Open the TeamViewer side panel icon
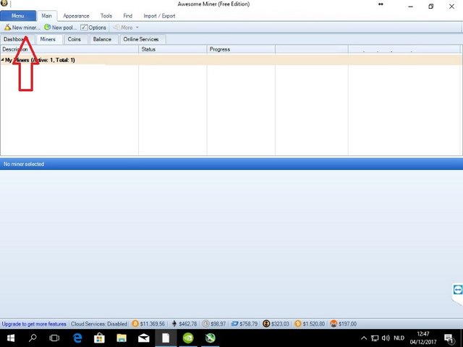 [458, 289]
